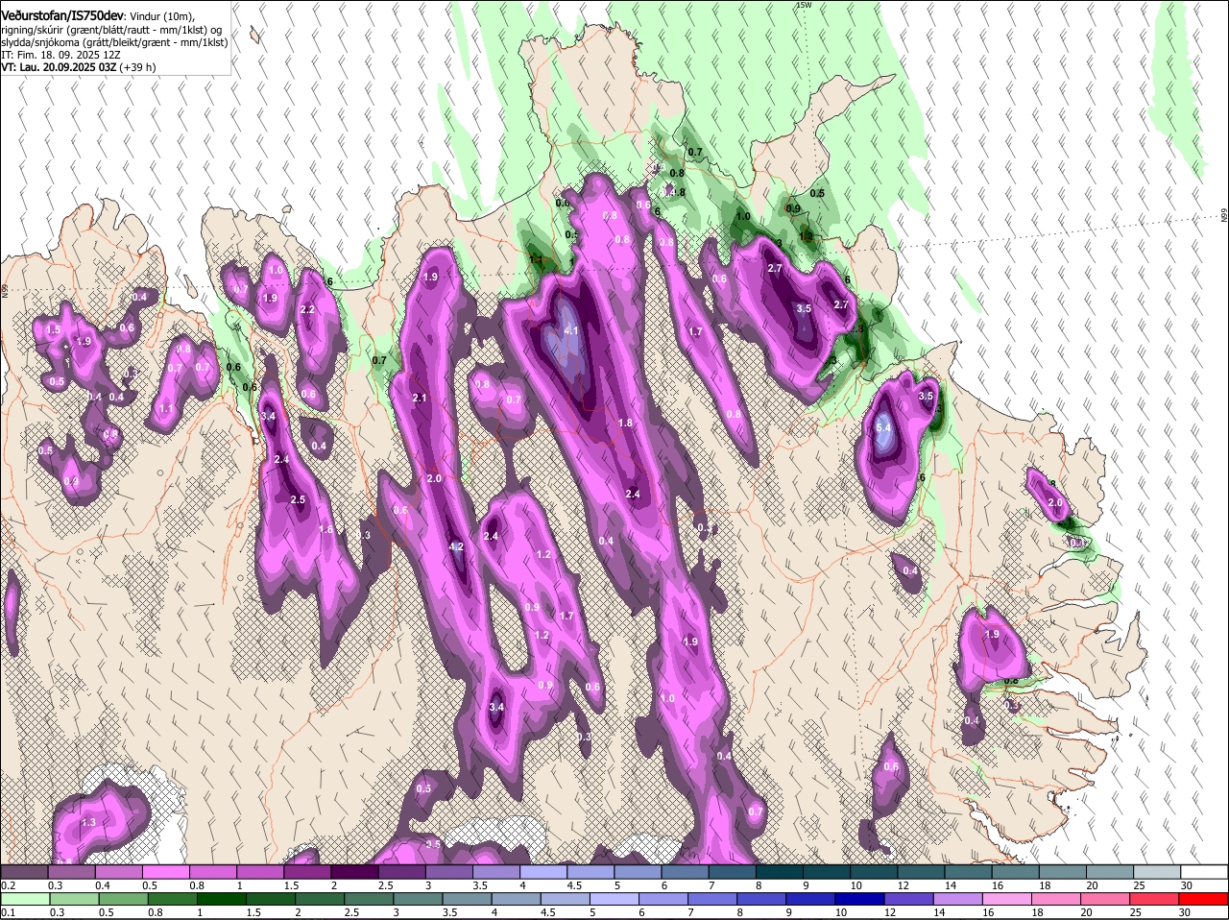Click the 0.1 label under the lower legend bar
1229x920 pixels.
click(x=8, y=913)
